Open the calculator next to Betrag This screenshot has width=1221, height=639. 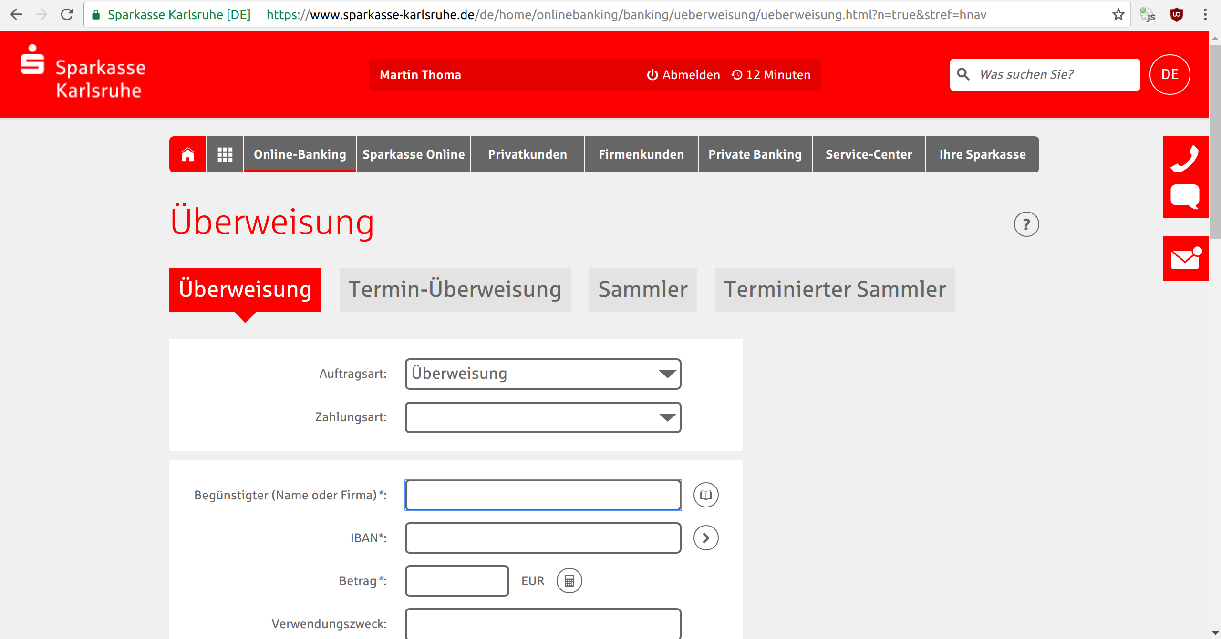(569, 581)
